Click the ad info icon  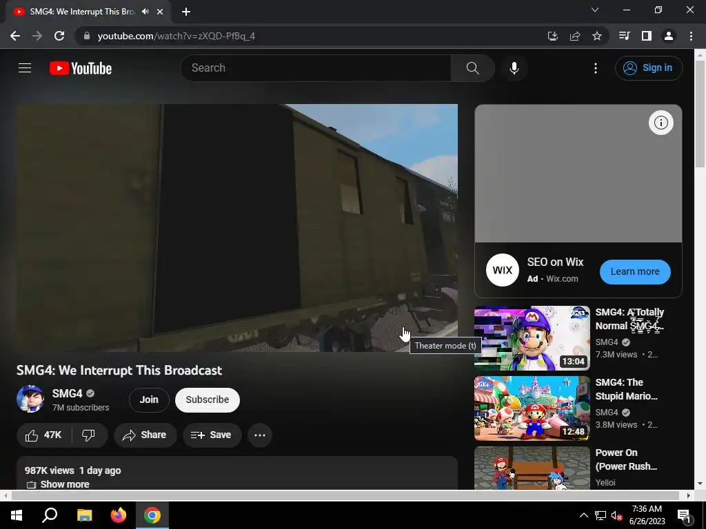coord(660,123)
